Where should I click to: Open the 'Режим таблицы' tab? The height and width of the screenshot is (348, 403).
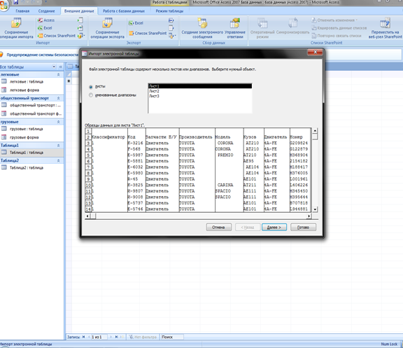169,11
